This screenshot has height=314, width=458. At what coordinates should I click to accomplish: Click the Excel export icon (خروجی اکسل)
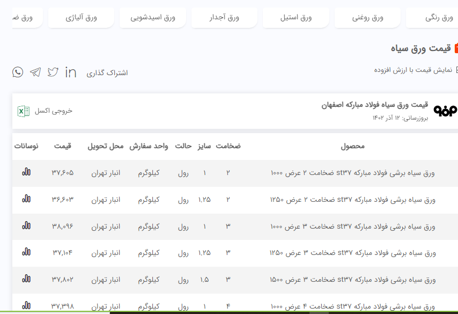[24, 111]
